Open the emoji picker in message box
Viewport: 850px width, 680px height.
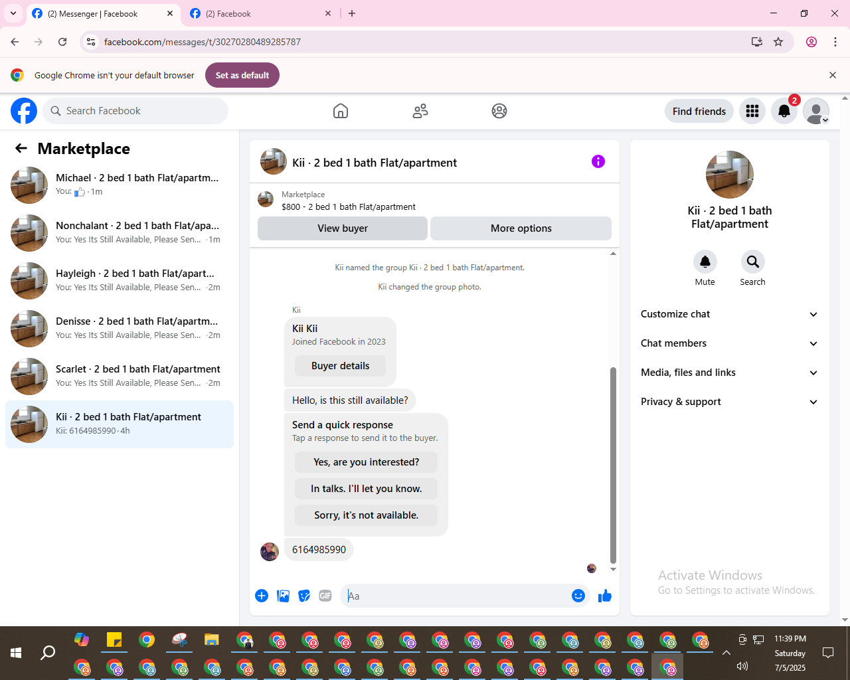click(x=578, y=596)
